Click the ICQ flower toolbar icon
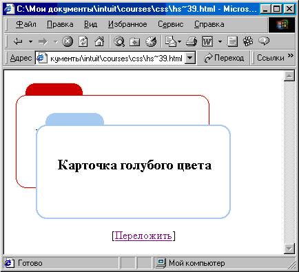 248,41
